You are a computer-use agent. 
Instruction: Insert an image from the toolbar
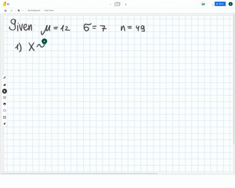pos(4,104)
